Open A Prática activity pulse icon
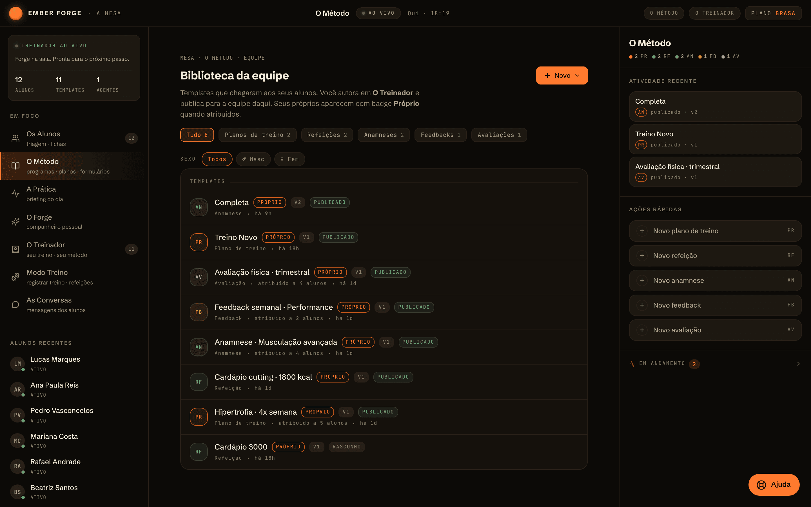 tap(15, 194)
